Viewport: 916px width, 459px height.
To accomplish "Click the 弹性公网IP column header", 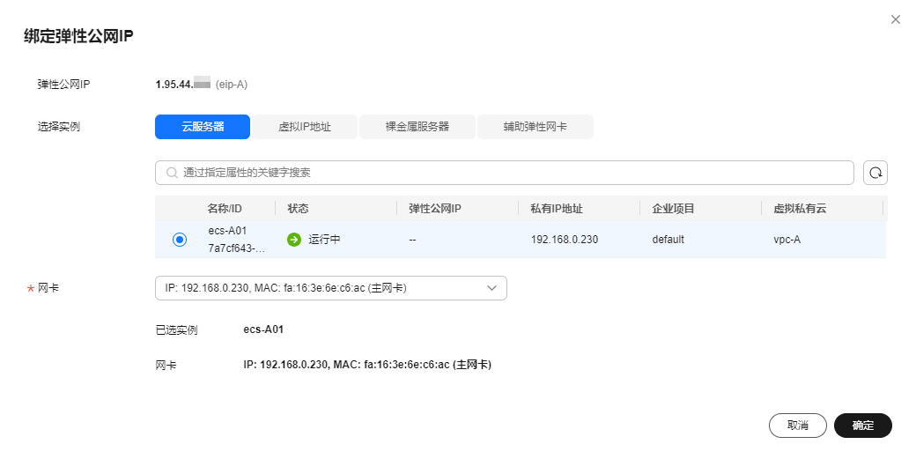I will point(434,209).
